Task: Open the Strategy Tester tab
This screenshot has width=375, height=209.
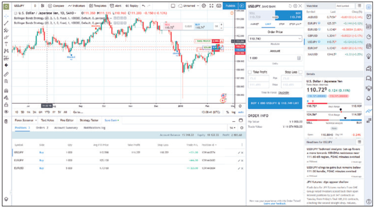Action: point(89,120)
